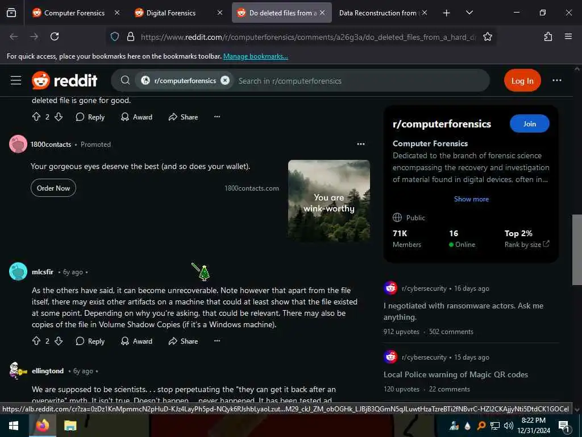
Task: Open promoted post options menu
Action: (361, 144)
